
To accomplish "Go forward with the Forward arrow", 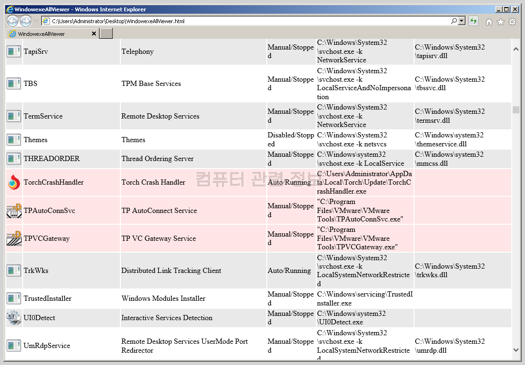I will tap(26, 21).
